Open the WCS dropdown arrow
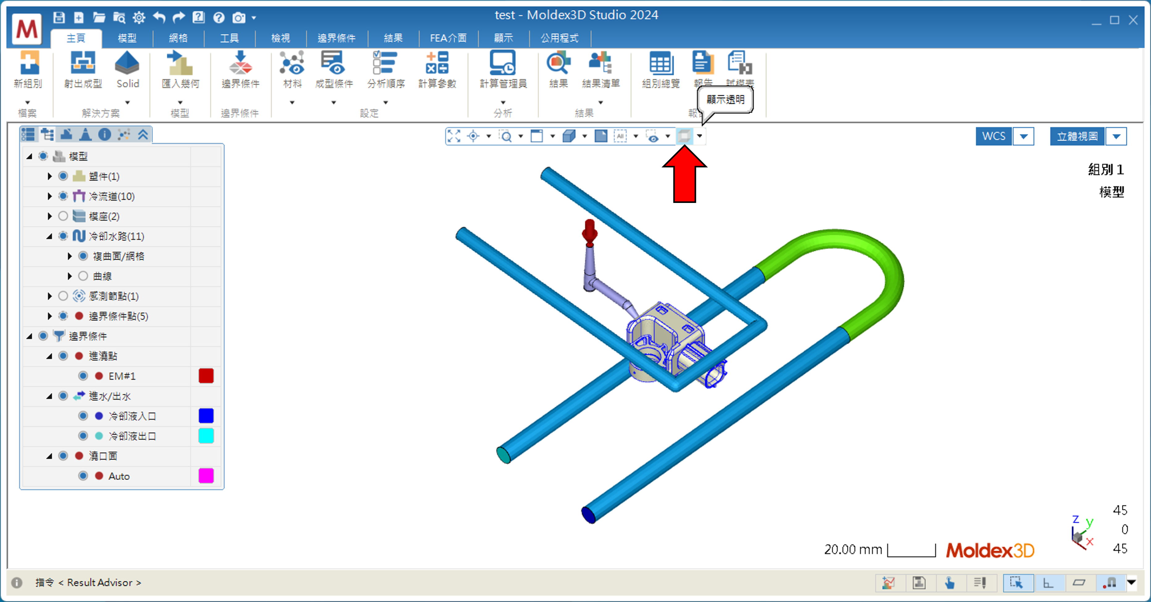Screen dimensions: 1151x602 click(1023, 136)
